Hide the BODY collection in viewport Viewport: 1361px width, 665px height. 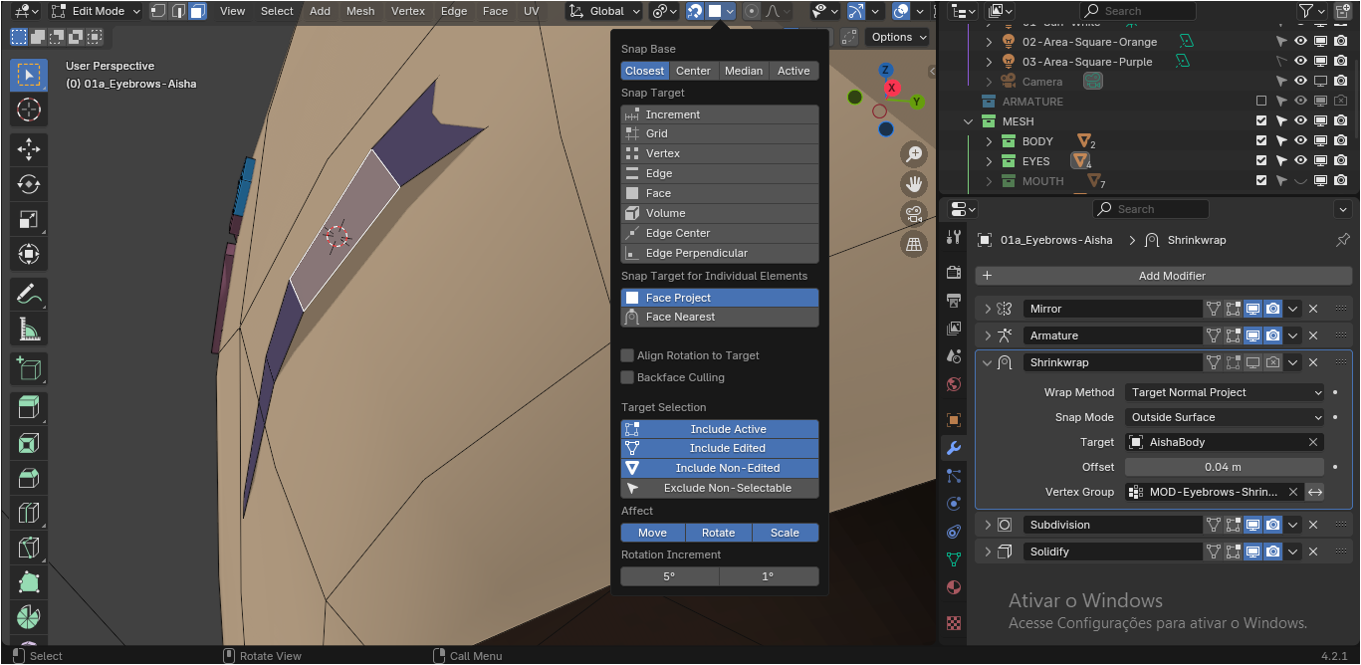1300,141
